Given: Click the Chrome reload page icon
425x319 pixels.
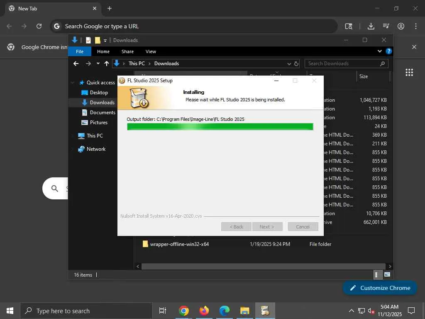Looking at the screenshot, I should 39,26.
